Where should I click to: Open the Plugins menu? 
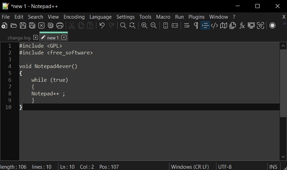coord(196,17)
